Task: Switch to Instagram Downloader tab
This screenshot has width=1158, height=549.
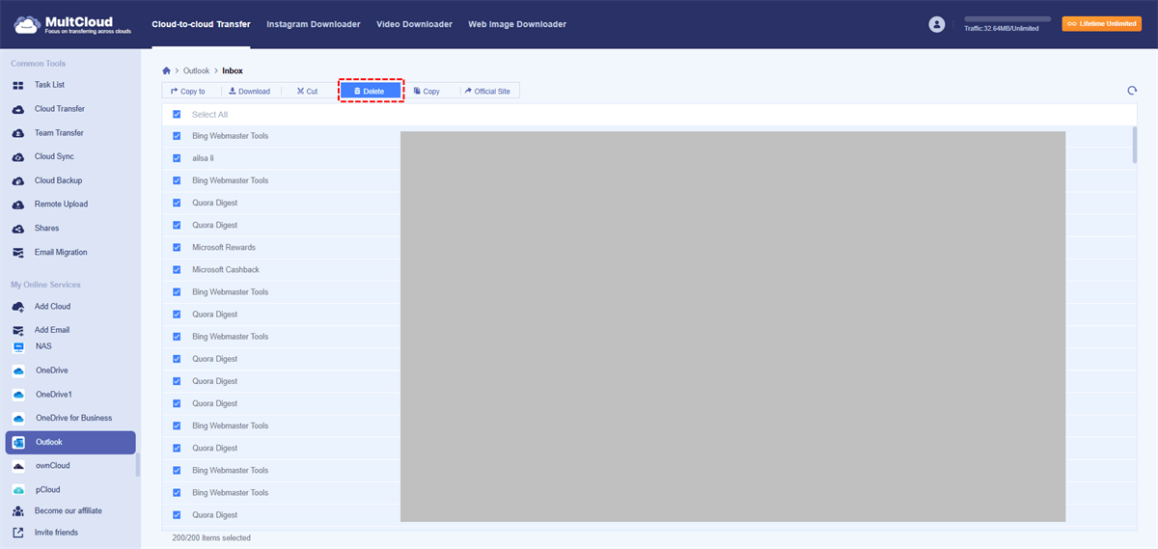Action: click(314, 24)
